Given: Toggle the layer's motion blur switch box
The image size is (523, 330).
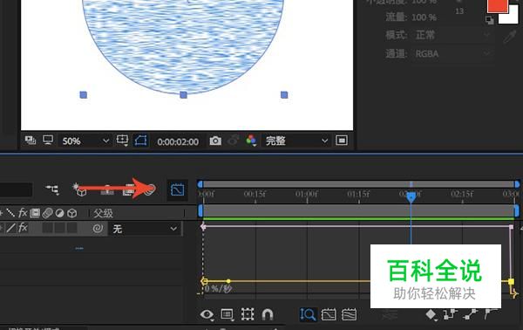Looking at the screenshot, I should (x=47, y=228).
